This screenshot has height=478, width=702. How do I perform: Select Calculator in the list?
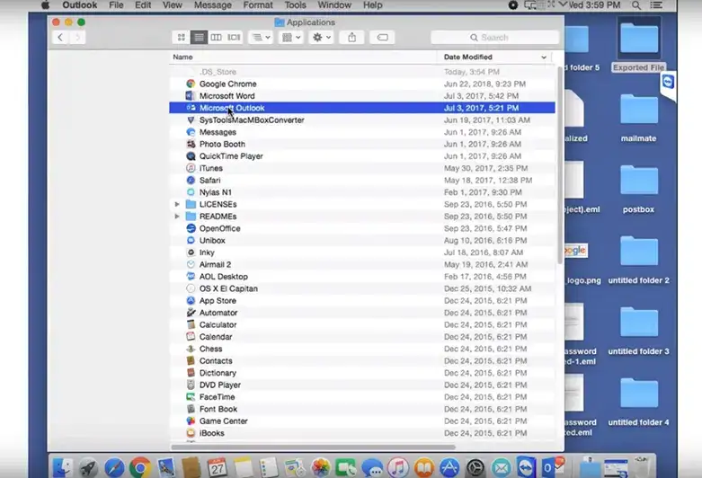pos(361,325)
